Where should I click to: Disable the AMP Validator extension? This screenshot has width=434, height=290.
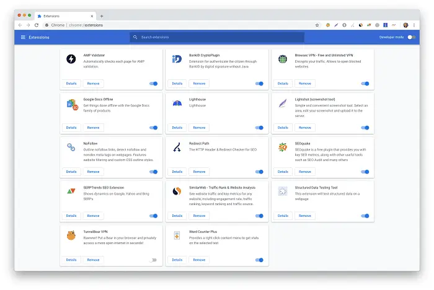click(153, 84)
